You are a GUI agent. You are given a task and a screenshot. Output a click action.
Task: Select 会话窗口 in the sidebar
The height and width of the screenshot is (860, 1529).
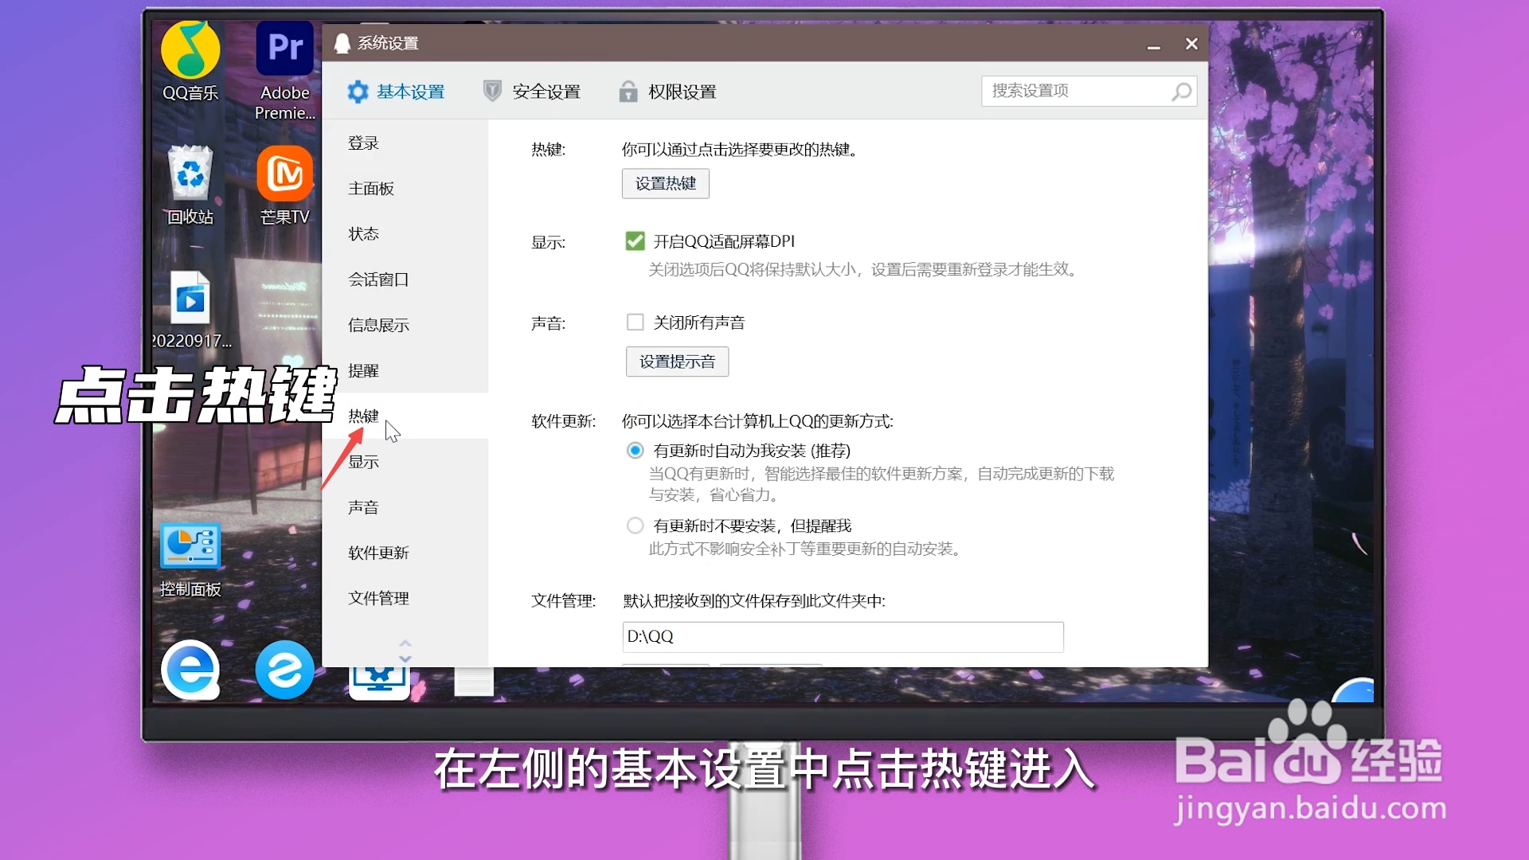point(405,279)
